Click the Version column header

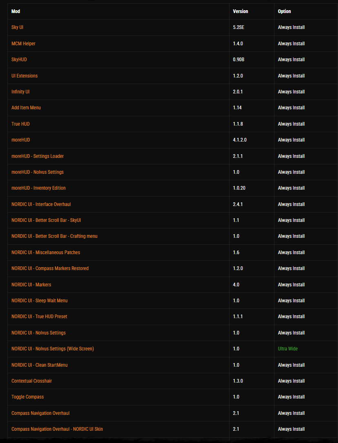(241, 11)
